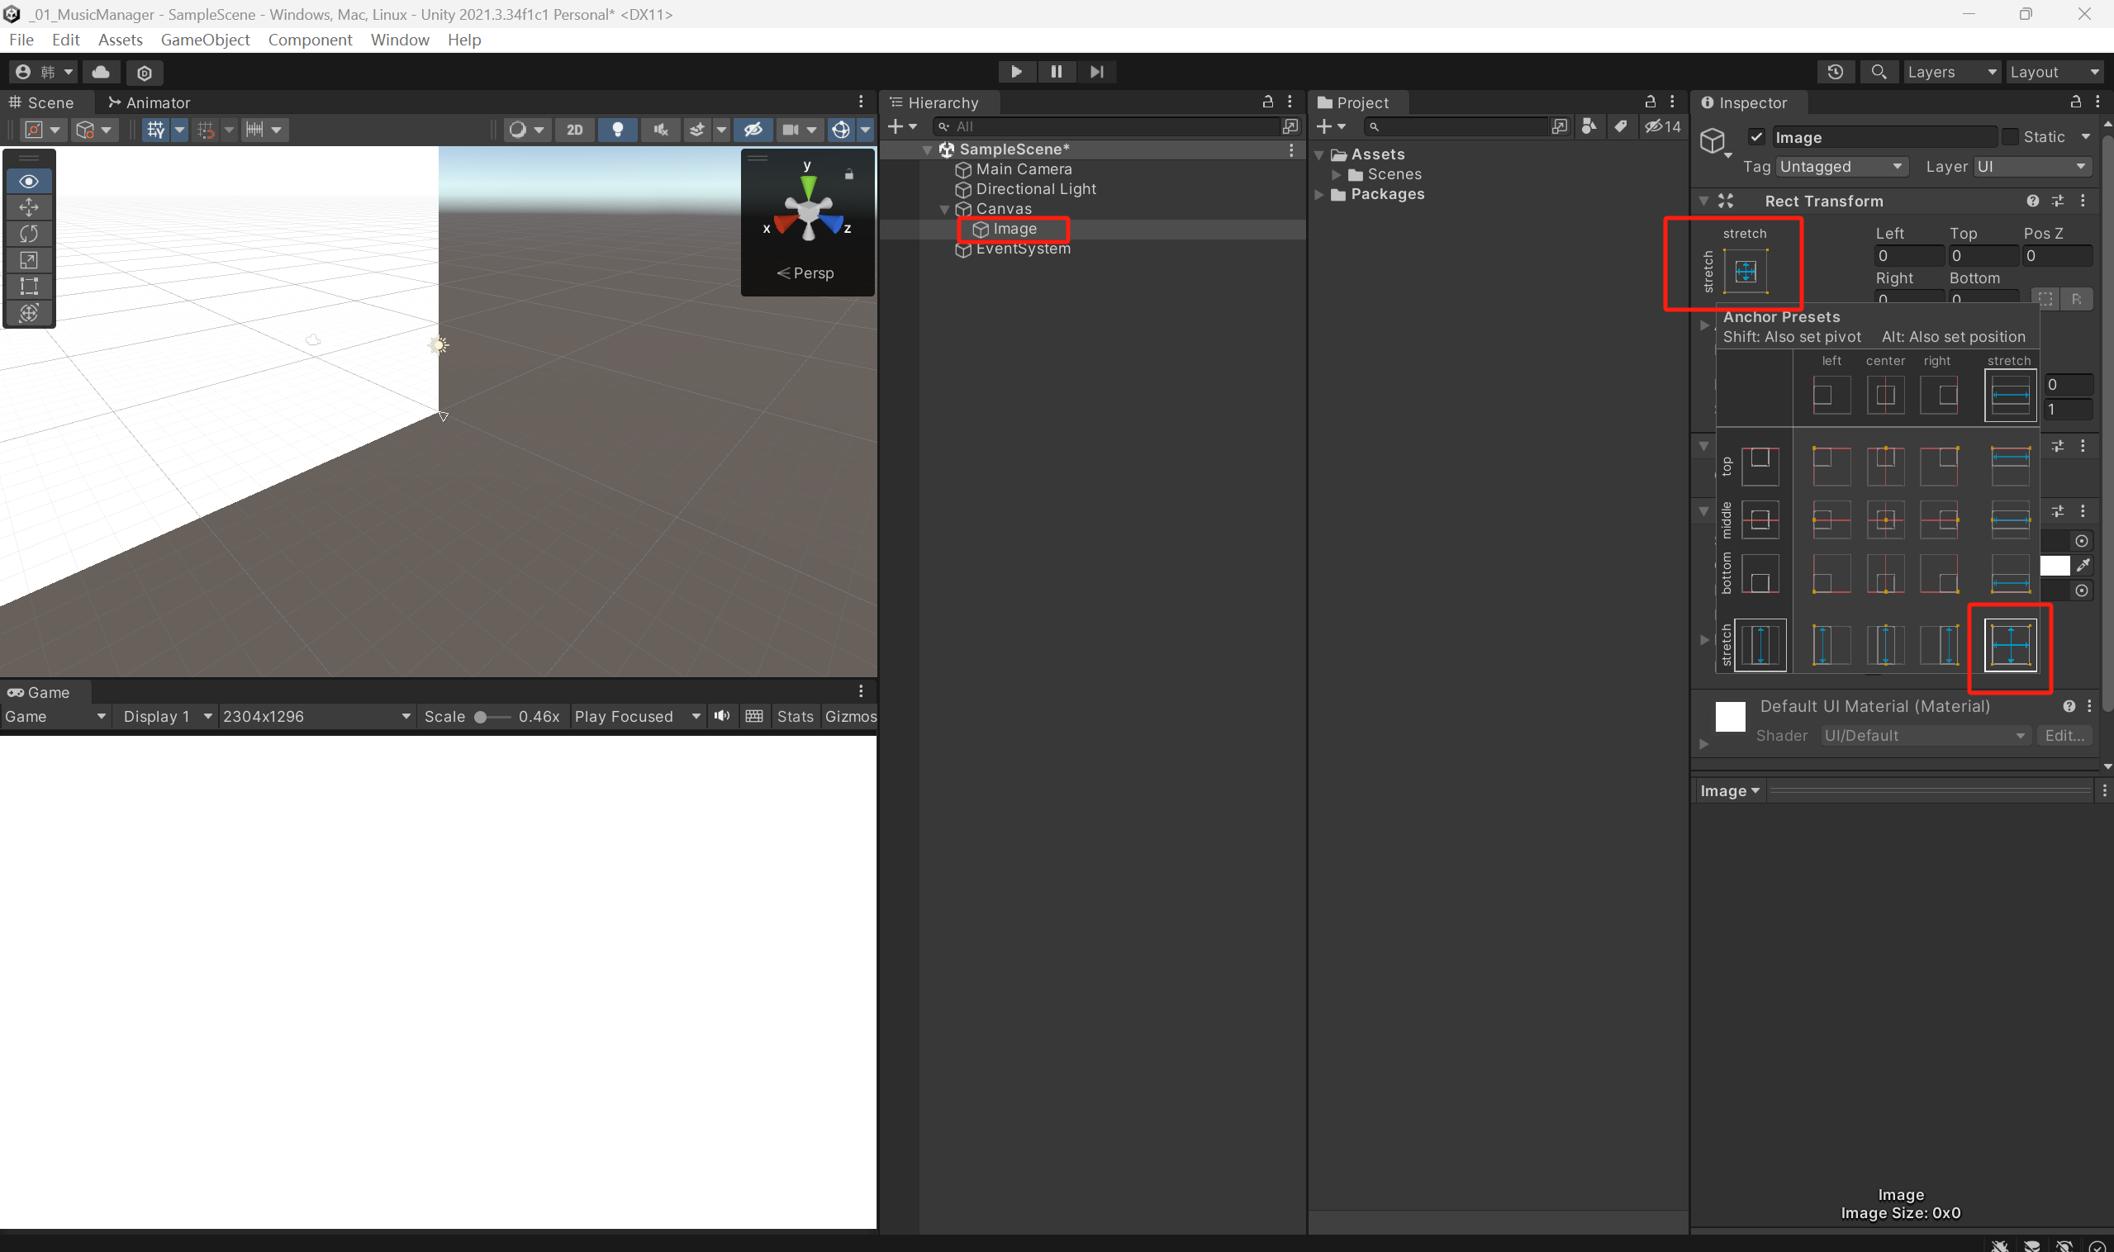Pick the color eyedropper icon
The height and width of the screenshot is (1252, 2114).
(x=2083, y=564)
